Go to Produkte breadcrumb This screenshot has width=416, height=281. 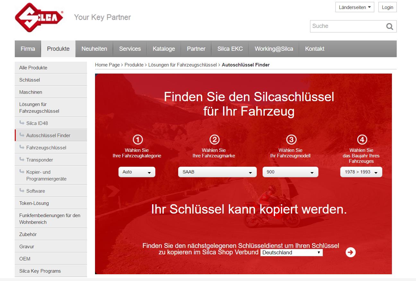point(134,65)
